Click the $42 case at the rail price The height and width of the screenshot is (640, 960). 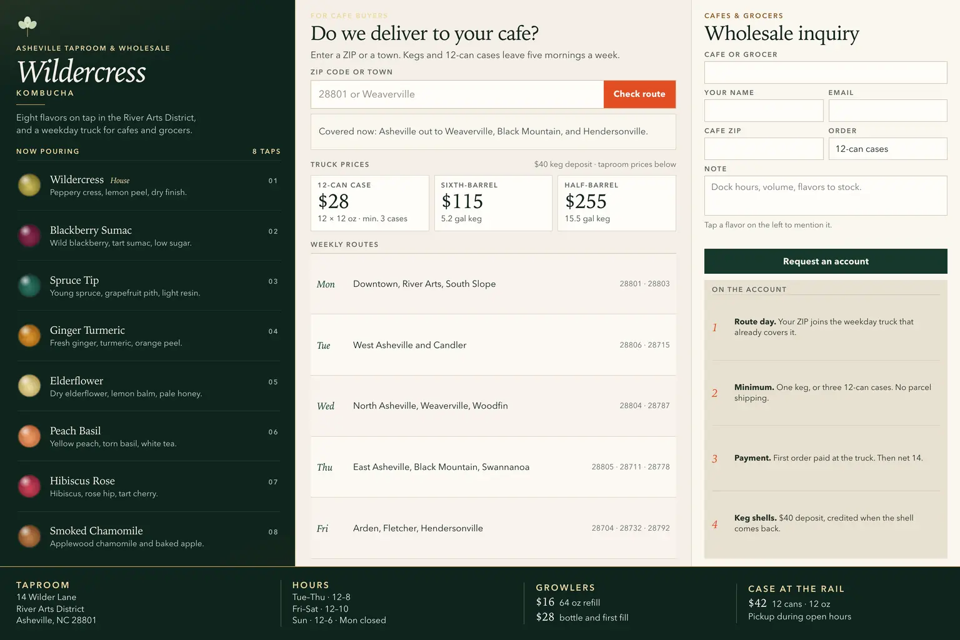789,603
